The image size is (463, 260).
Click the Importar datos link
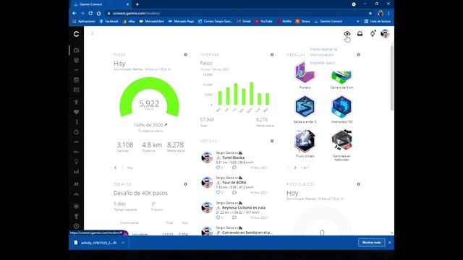click(322, 63)
